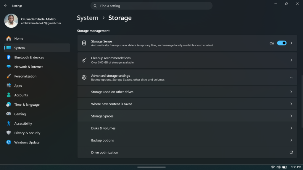
Task: Open the user profile picture
Action: (11, 21)
